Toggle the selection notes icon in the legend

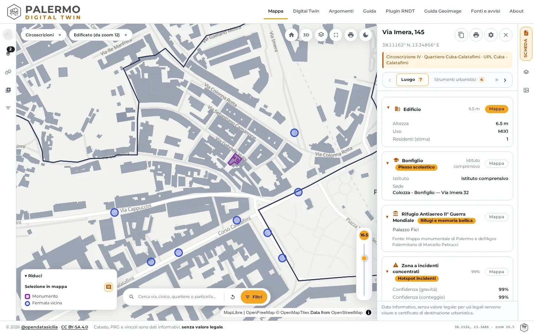coord(109,287)
